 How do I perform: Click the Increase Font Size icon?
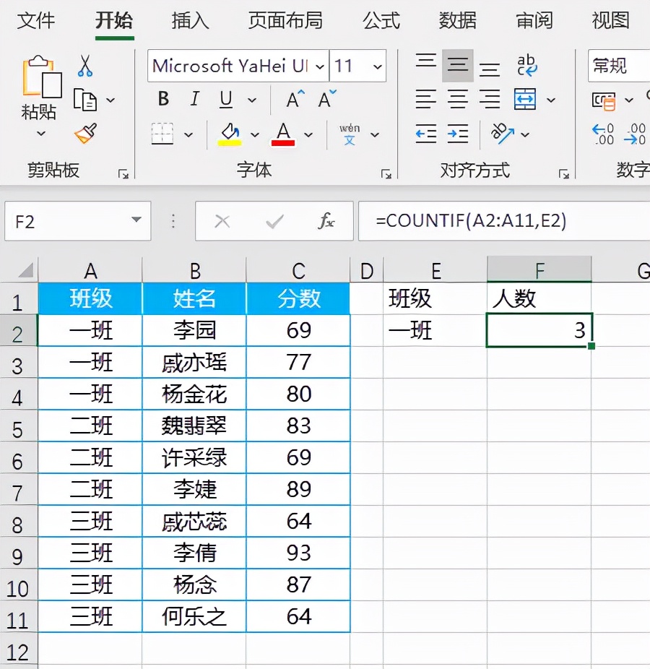[x=295, y=99]
